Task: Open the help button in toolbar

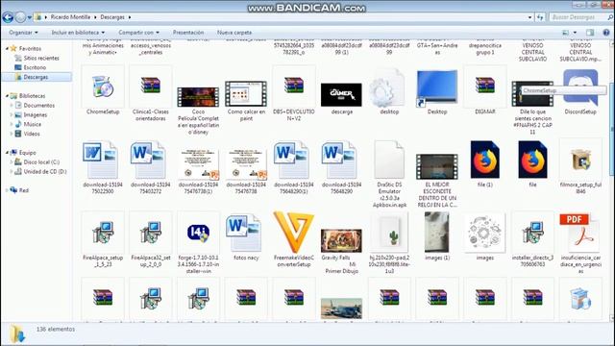Action: 606,33
